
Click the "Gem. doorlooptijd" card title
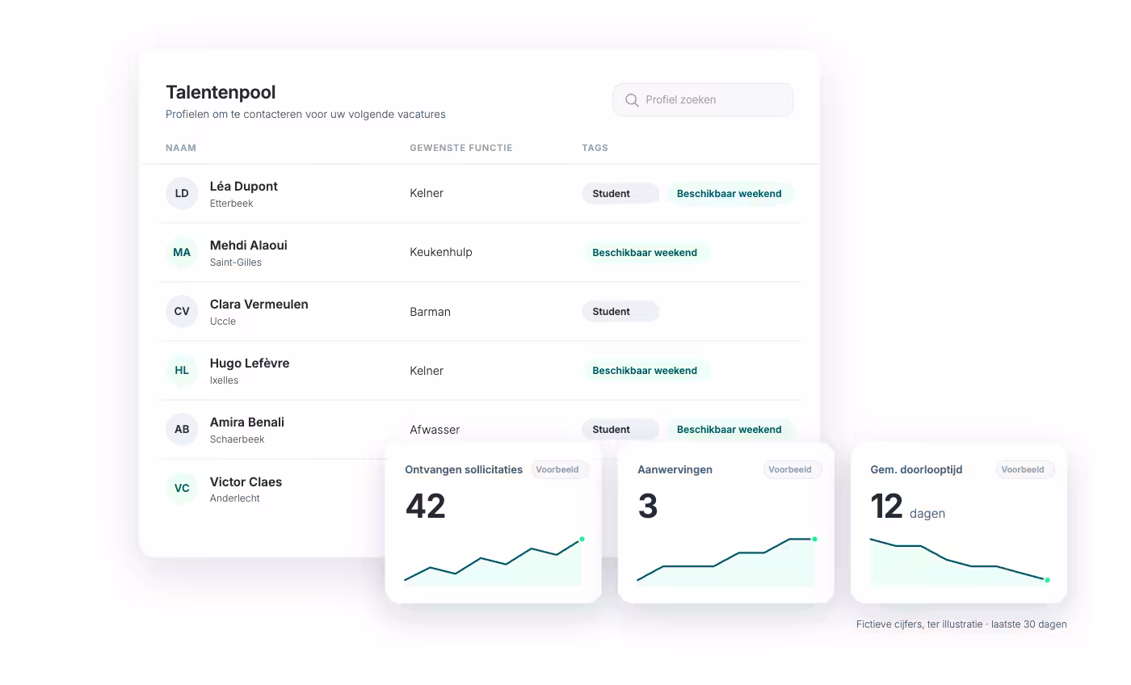pos(916,469)
